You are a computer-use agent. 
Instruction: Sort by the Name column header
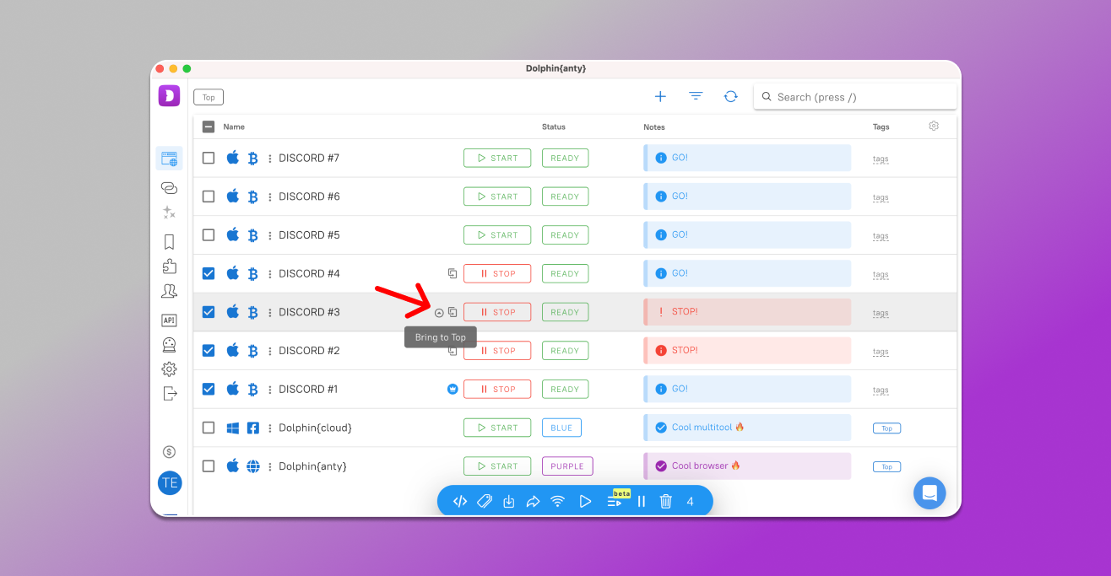tap(234, 127)
